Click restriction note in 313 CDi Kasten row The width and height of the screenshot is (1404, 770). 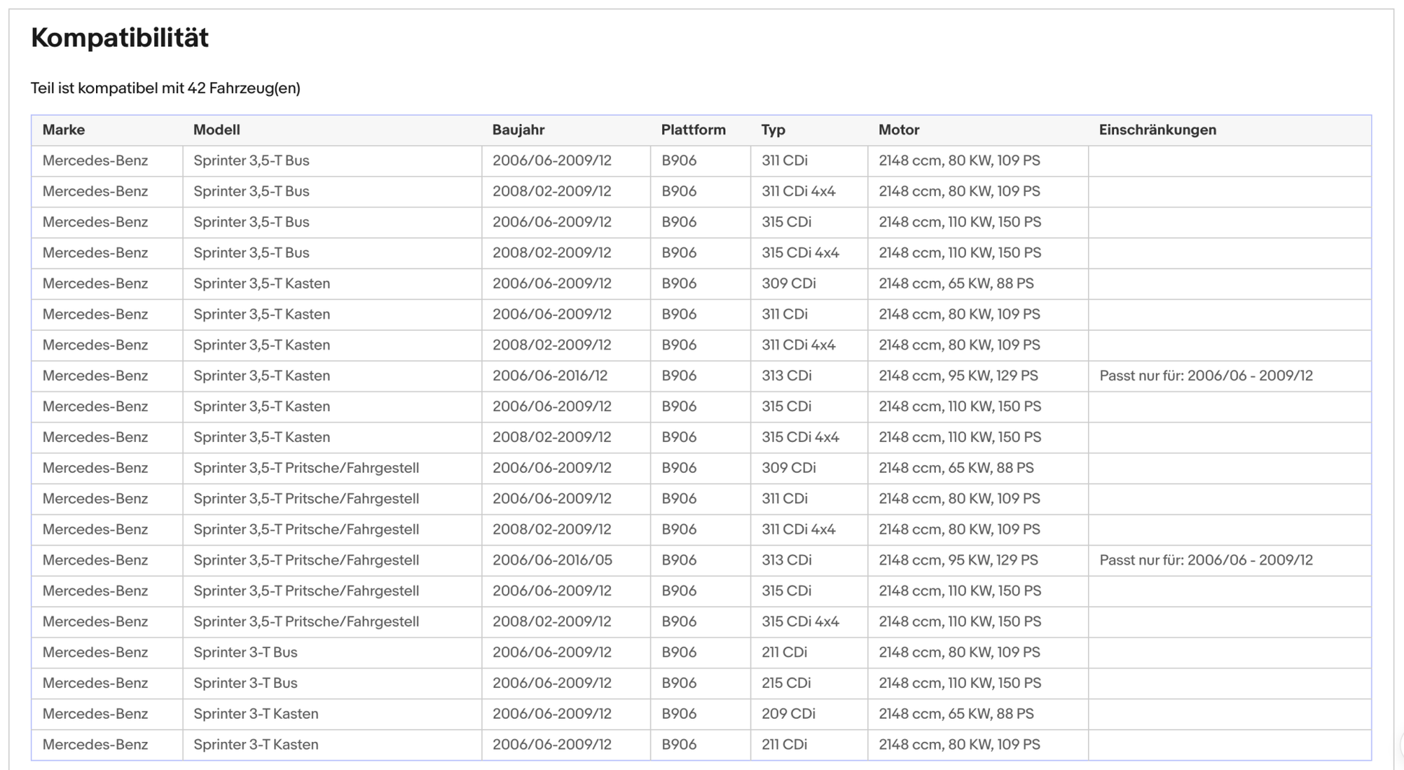1206,376
